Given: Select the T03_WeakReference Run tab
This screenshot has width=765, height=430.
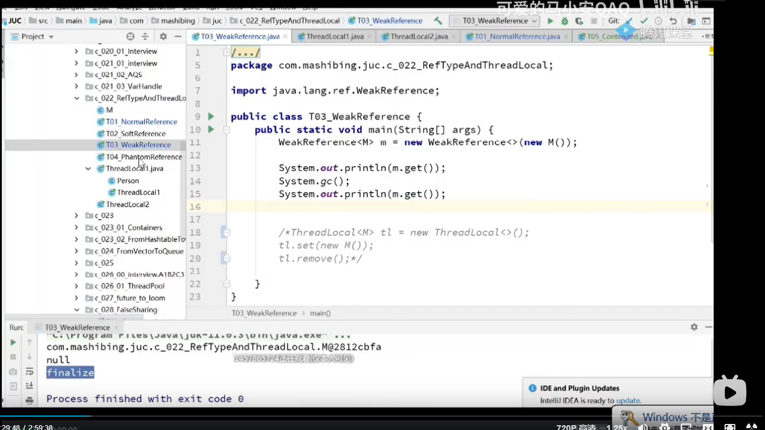Looking at the screenshot, I should [77, 327].
